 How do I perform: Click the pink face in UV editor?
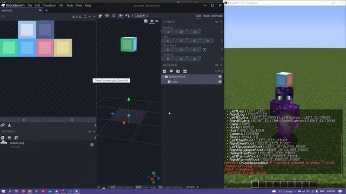point(45,48)
